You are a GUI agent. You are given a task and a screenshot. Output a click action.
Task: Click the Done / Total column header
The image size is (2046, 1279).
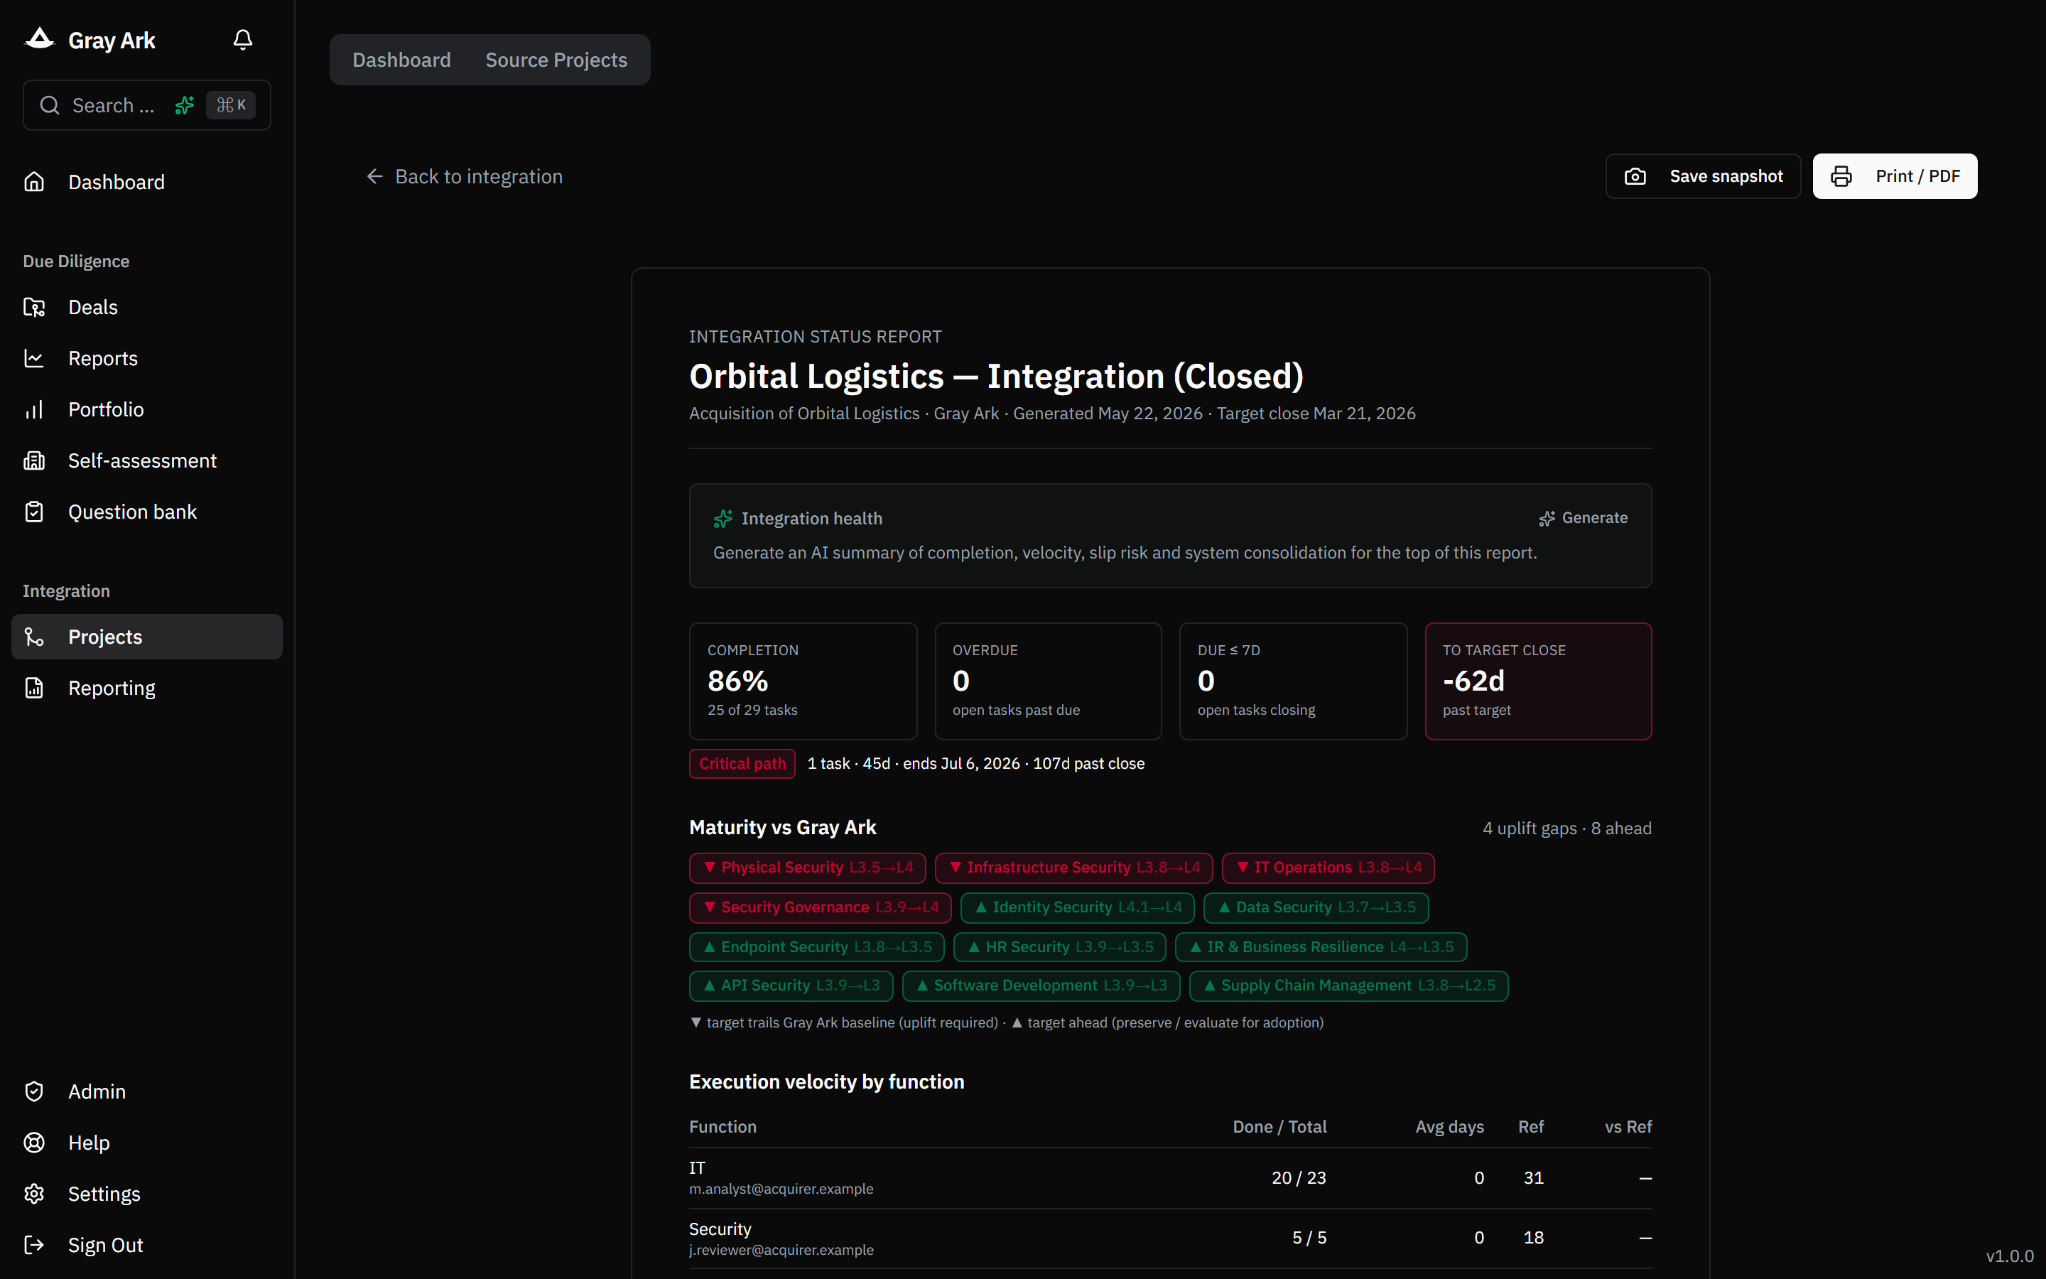tap(1279, 1127)
